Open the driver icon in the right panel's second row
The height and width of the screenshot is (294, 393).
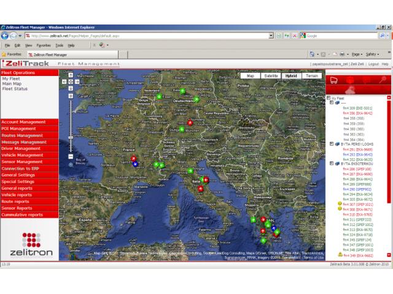tap(351, 89)
